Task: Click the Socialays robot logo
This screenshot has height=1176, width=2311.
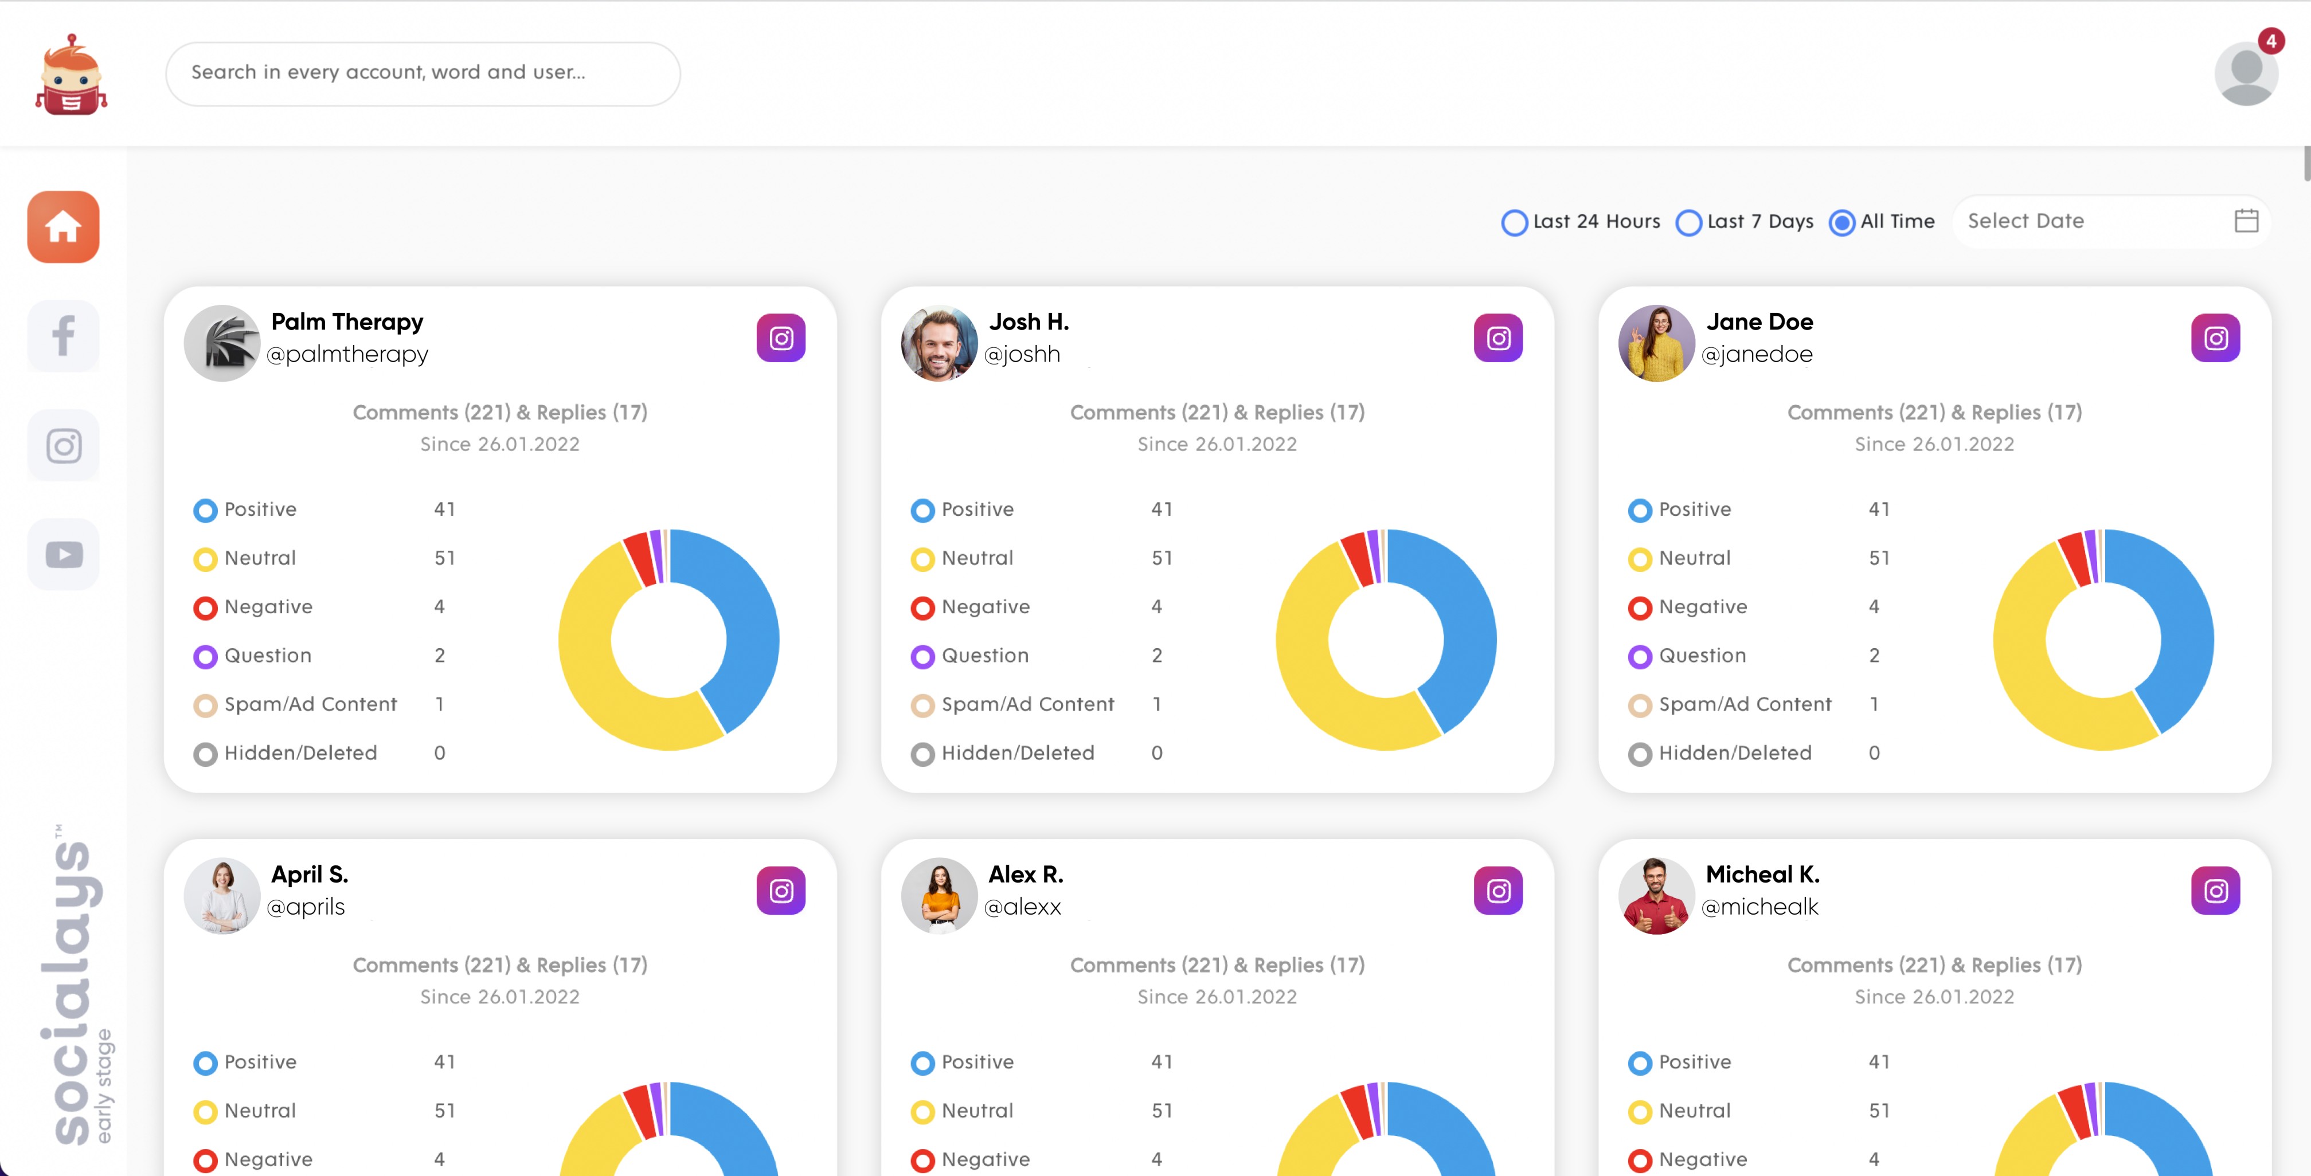Action: click(x=72, y=75)
